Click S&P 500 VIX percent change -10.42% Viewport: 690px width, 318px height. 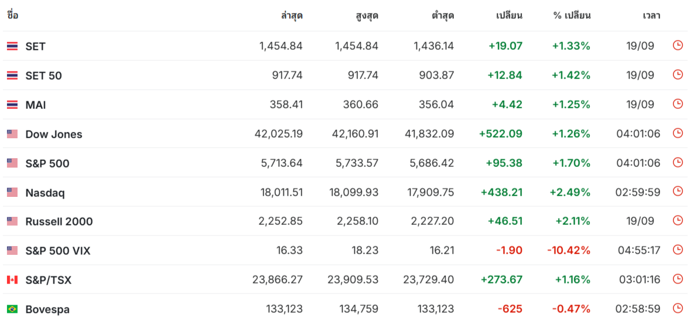pos(569,250)
